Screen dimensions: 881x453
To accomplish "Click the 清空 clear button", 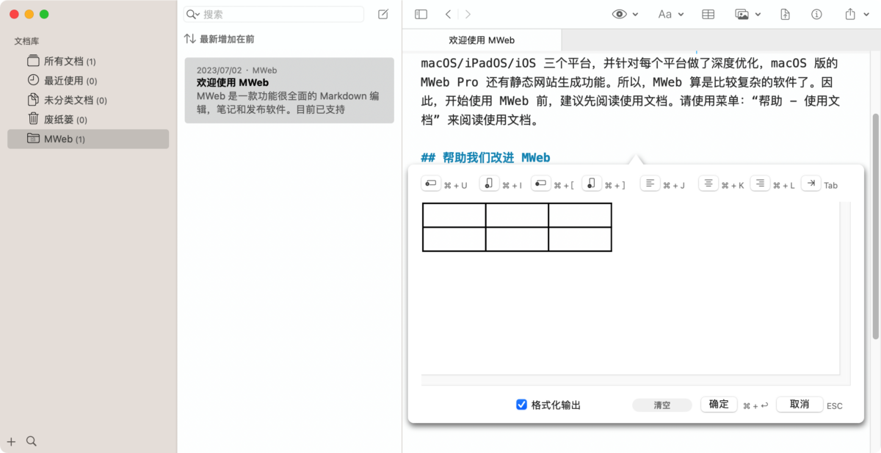I will pyautogui.click(x=662, y=405).
